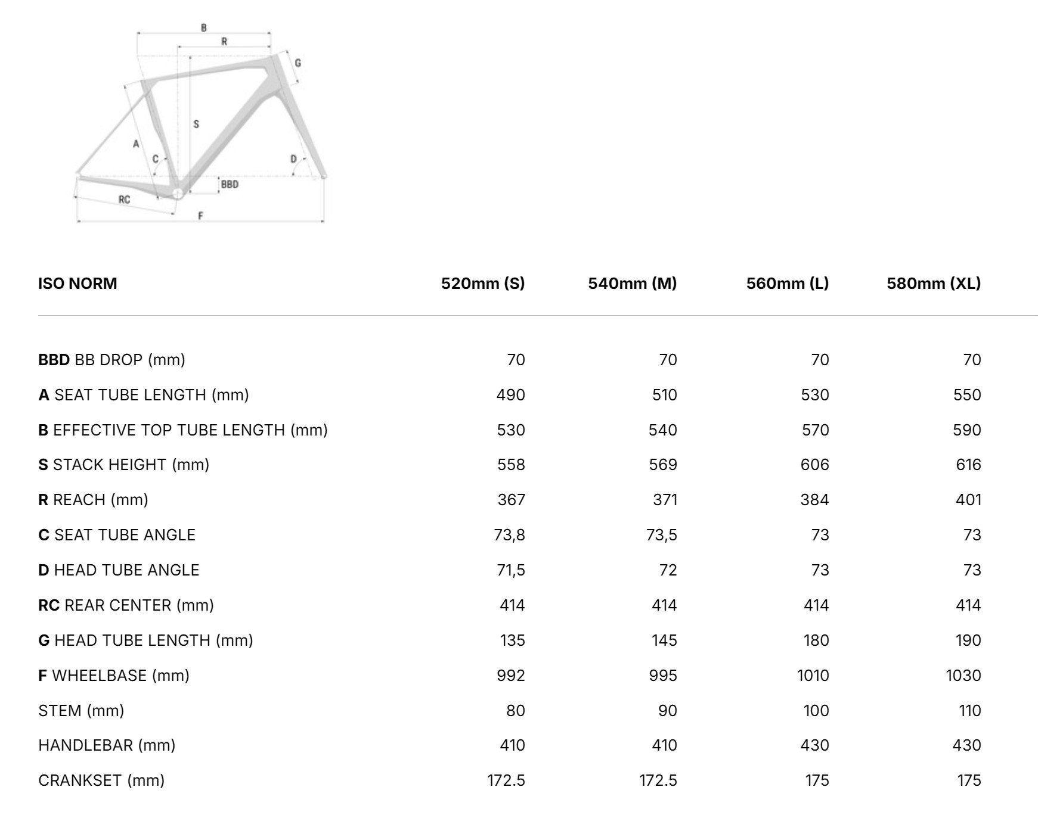Click the 1030 wheelbase value for XL
Viewport: 1038px width, 815px height.
tap(963, 676)
